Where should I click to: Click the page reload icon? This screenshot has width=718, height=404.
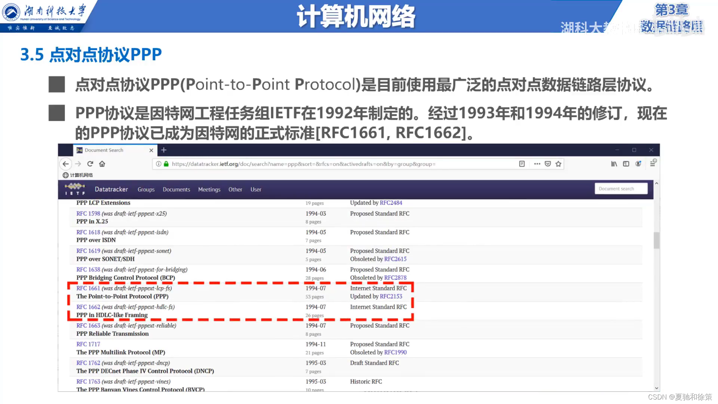(x=90, y=164)
